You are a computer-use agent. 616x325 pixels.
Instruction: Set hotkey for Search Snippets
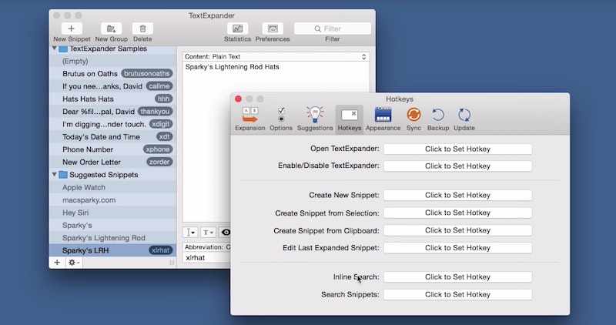pos(457,294)
